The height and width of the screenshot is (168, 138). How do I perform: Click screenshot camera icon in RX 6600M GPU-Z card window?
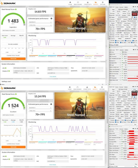tap(134, 7)
